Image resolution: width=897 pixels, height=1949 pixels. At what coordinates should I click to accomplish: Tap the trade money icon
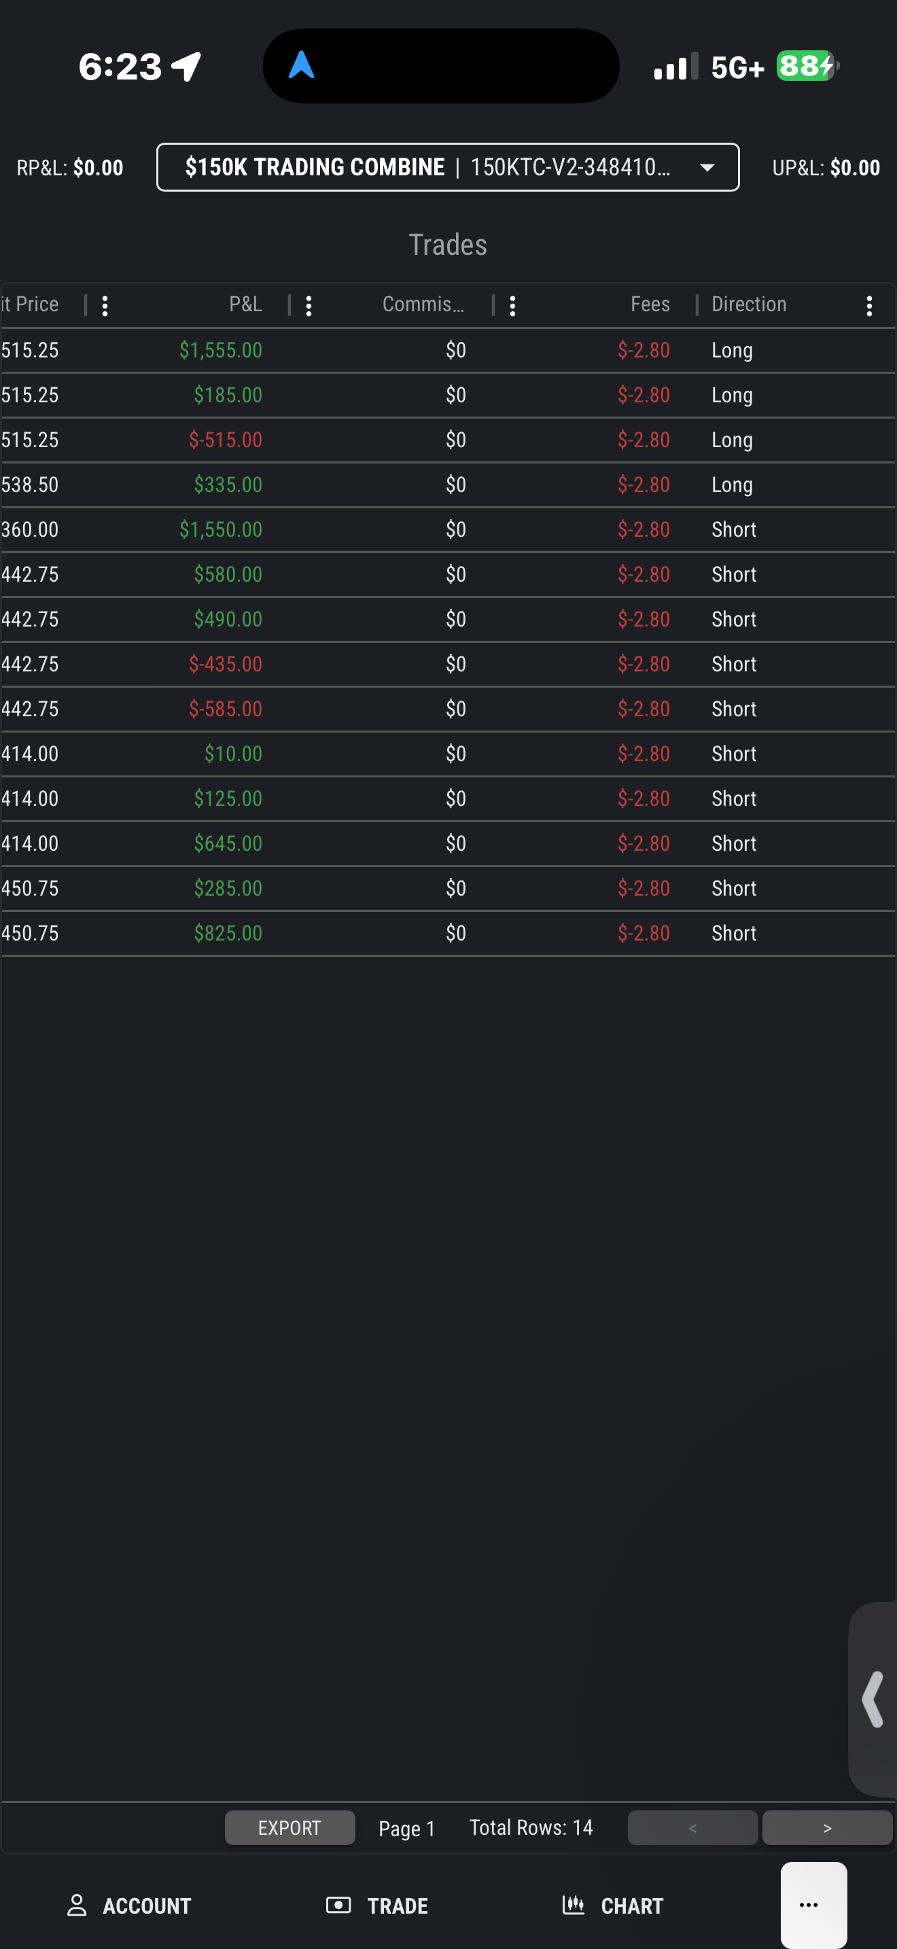(x=338, y=1904)
